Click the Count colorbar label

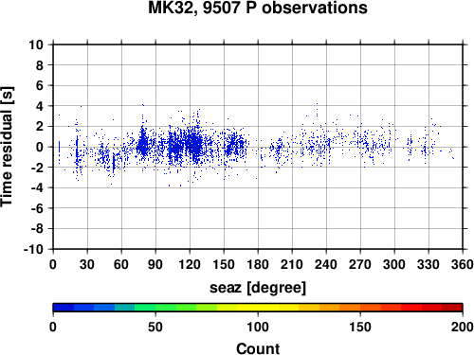point(258,348)
